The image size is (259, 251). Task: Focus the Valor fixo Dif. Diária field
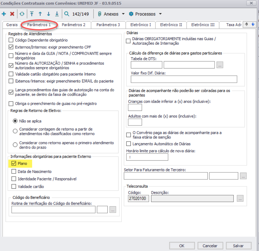point(184,79)
